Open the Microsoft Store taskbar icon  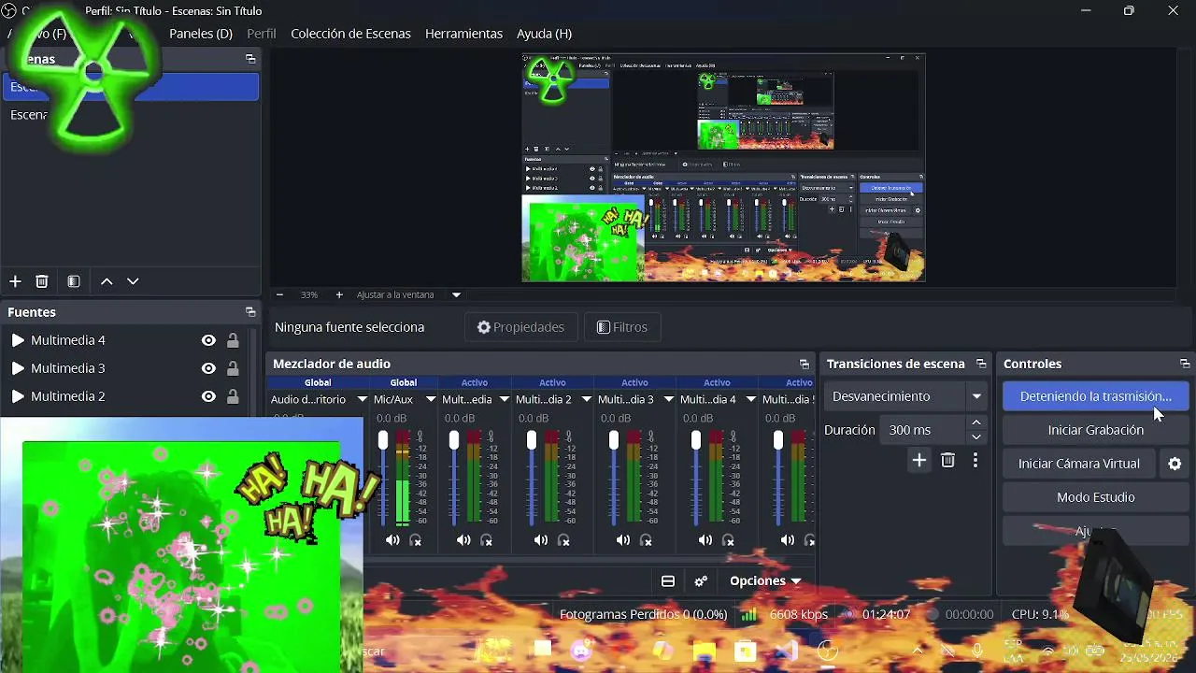point(745,651)
